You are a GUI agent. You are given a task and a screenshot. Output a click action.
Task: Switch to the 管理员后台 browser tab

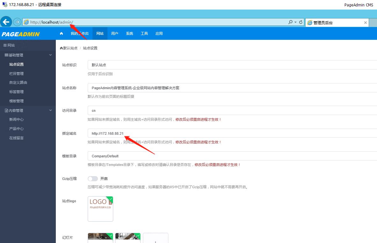pos(337,23)
